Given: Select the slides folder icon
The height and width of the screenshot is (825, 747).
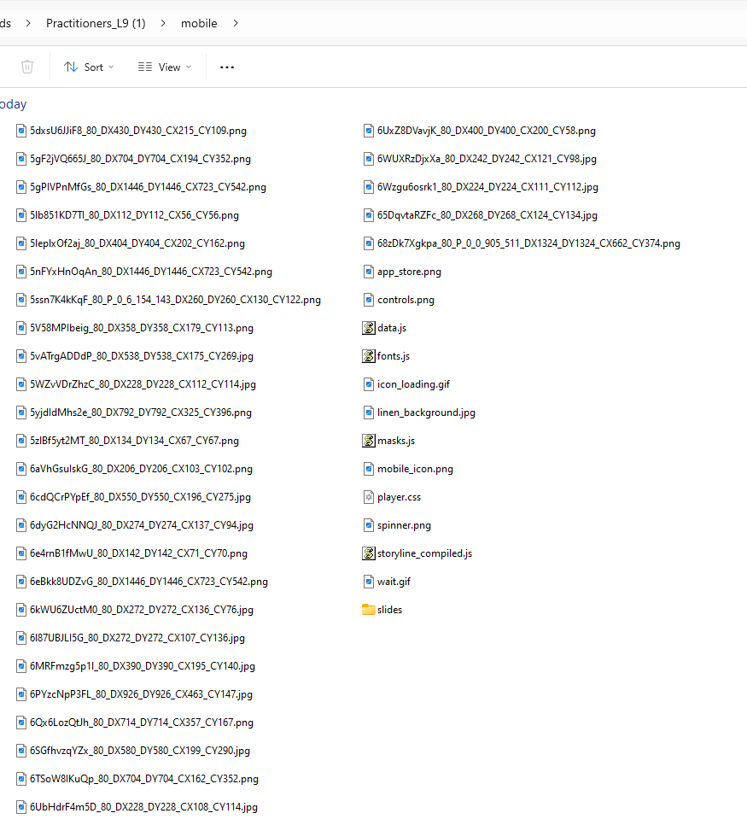Looking at the screenshot, I should (x=369, y=609).
